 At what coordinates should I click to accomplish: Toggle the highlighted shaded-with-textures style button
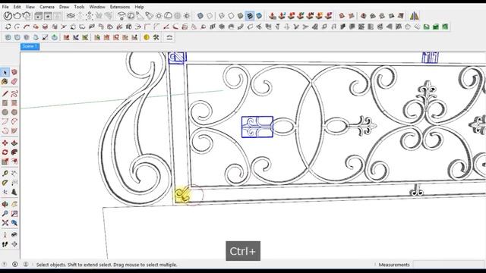click(250, 16)
